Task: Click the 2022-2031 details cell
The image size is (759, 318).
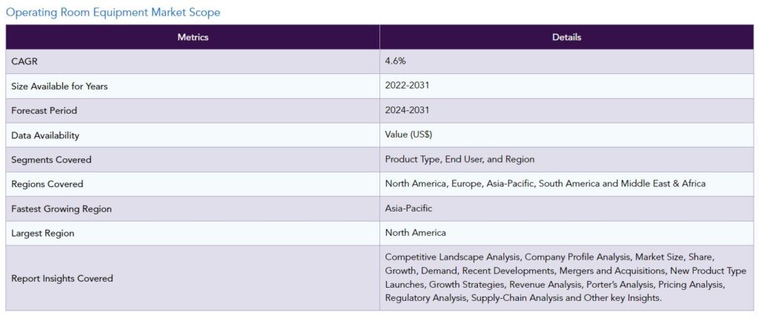Action: coord(566,86)
